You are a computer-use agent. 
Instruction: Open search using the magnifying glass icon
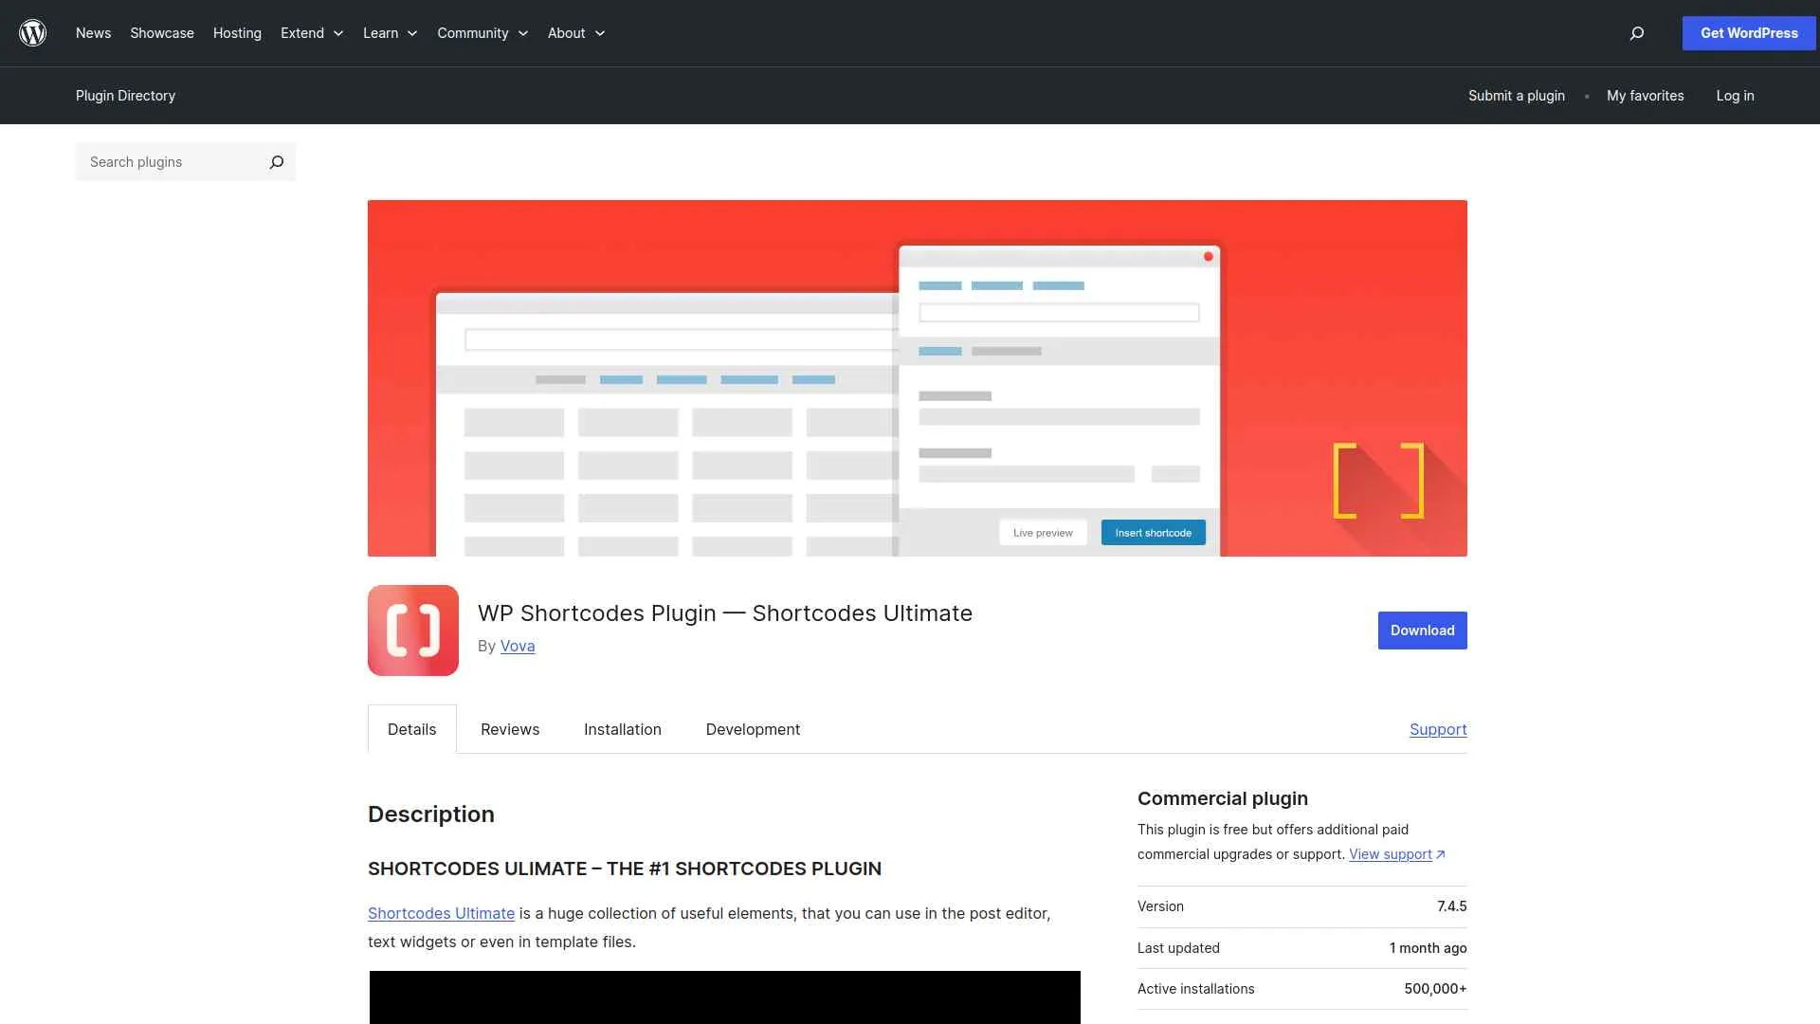1636,32
